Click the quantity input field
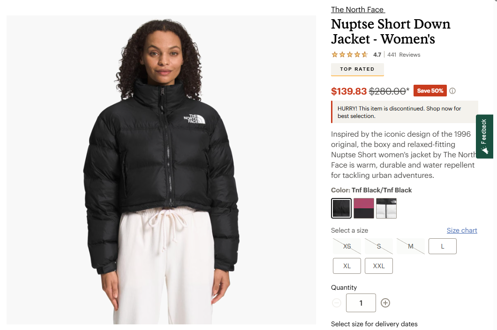 tap(361, 303)
